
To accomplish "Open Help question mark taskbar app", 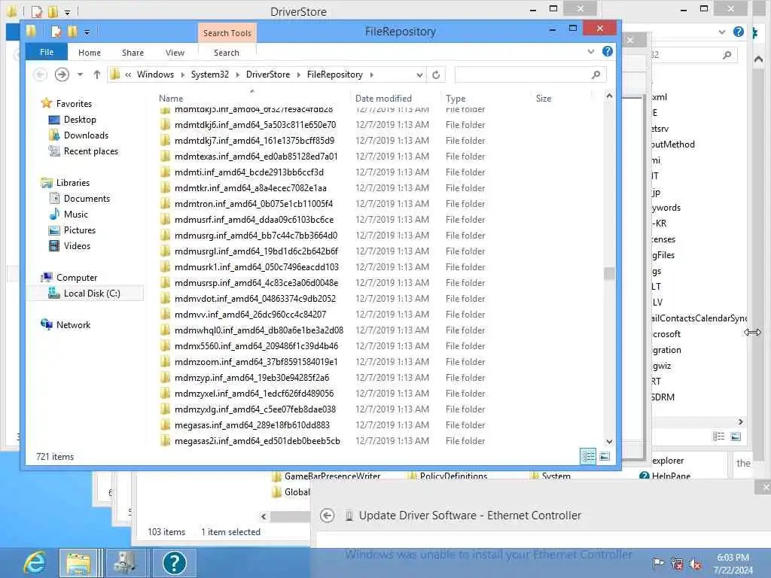I will tap(175, 563).
